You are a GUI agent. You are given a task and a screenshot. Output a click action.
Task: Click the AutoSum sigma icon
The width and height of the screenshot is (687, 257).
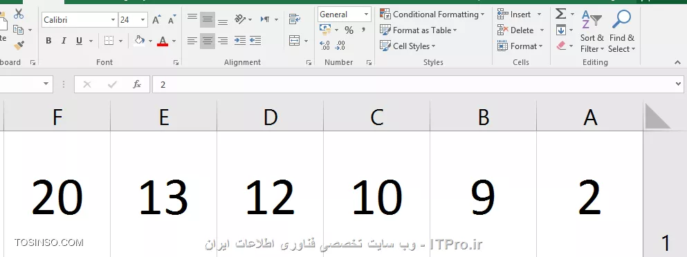pyautogui.click(x=561, y=14)
